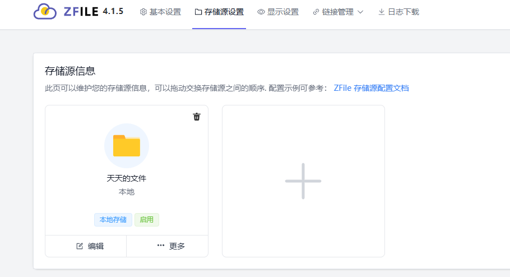Click the pencil edit icon on storage card
Image resolution: width=510 pixels, height=277 pixels.
pyautogui.click(x=80, y=246)
